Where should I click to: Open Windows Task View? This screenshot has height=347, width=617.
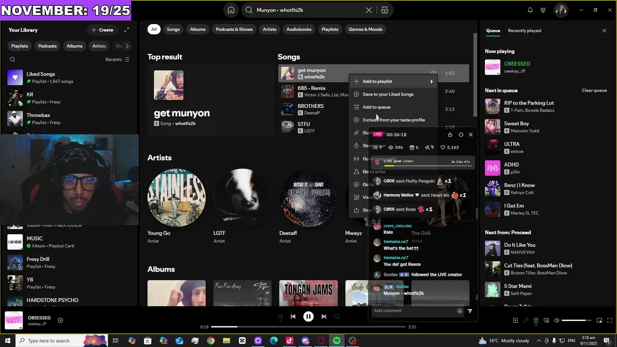(x=116, y=341)
